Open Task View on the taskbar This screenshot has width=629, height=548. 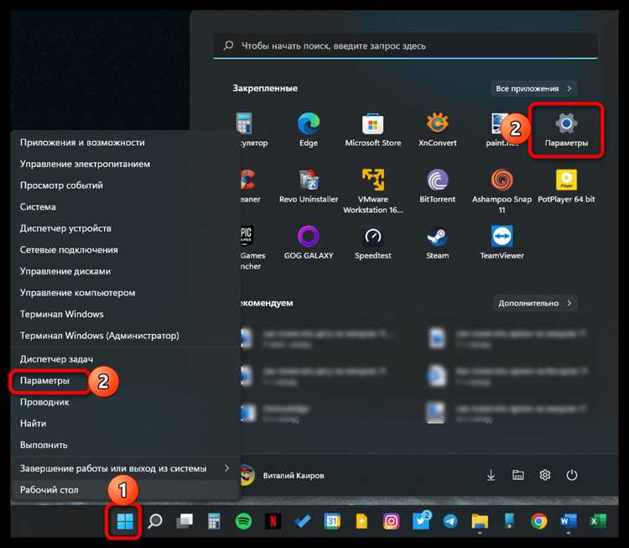click(185, 521)
